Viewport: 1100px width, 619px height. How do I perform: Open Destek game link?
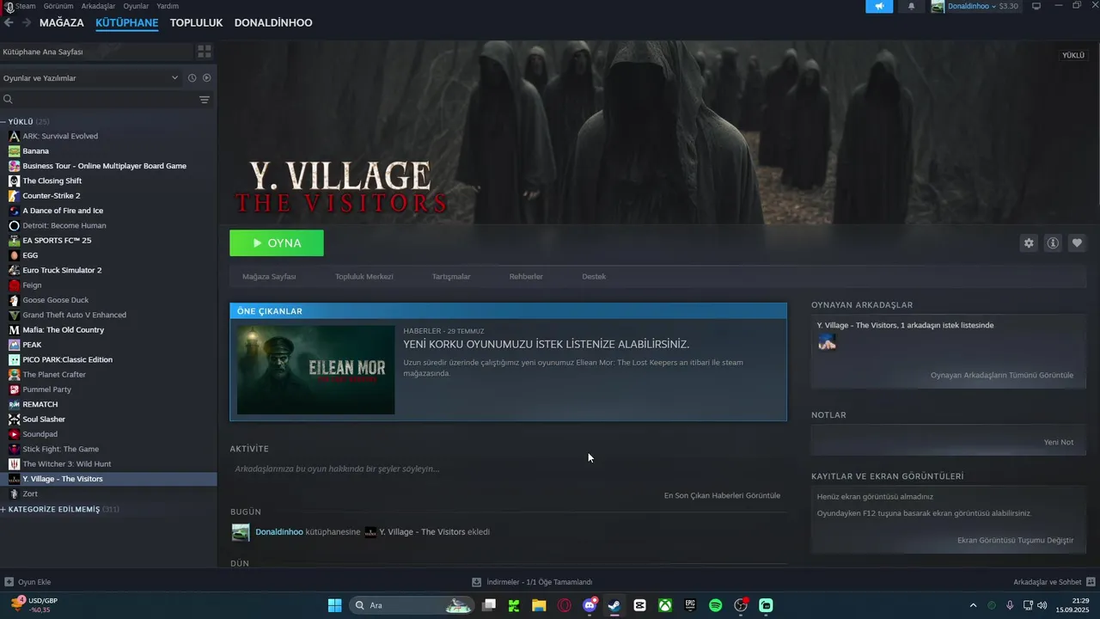594,277
